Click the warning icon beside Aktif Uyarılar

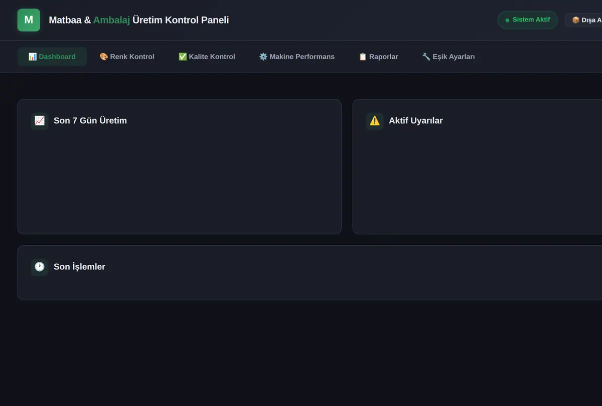click(x=375, y=121)
